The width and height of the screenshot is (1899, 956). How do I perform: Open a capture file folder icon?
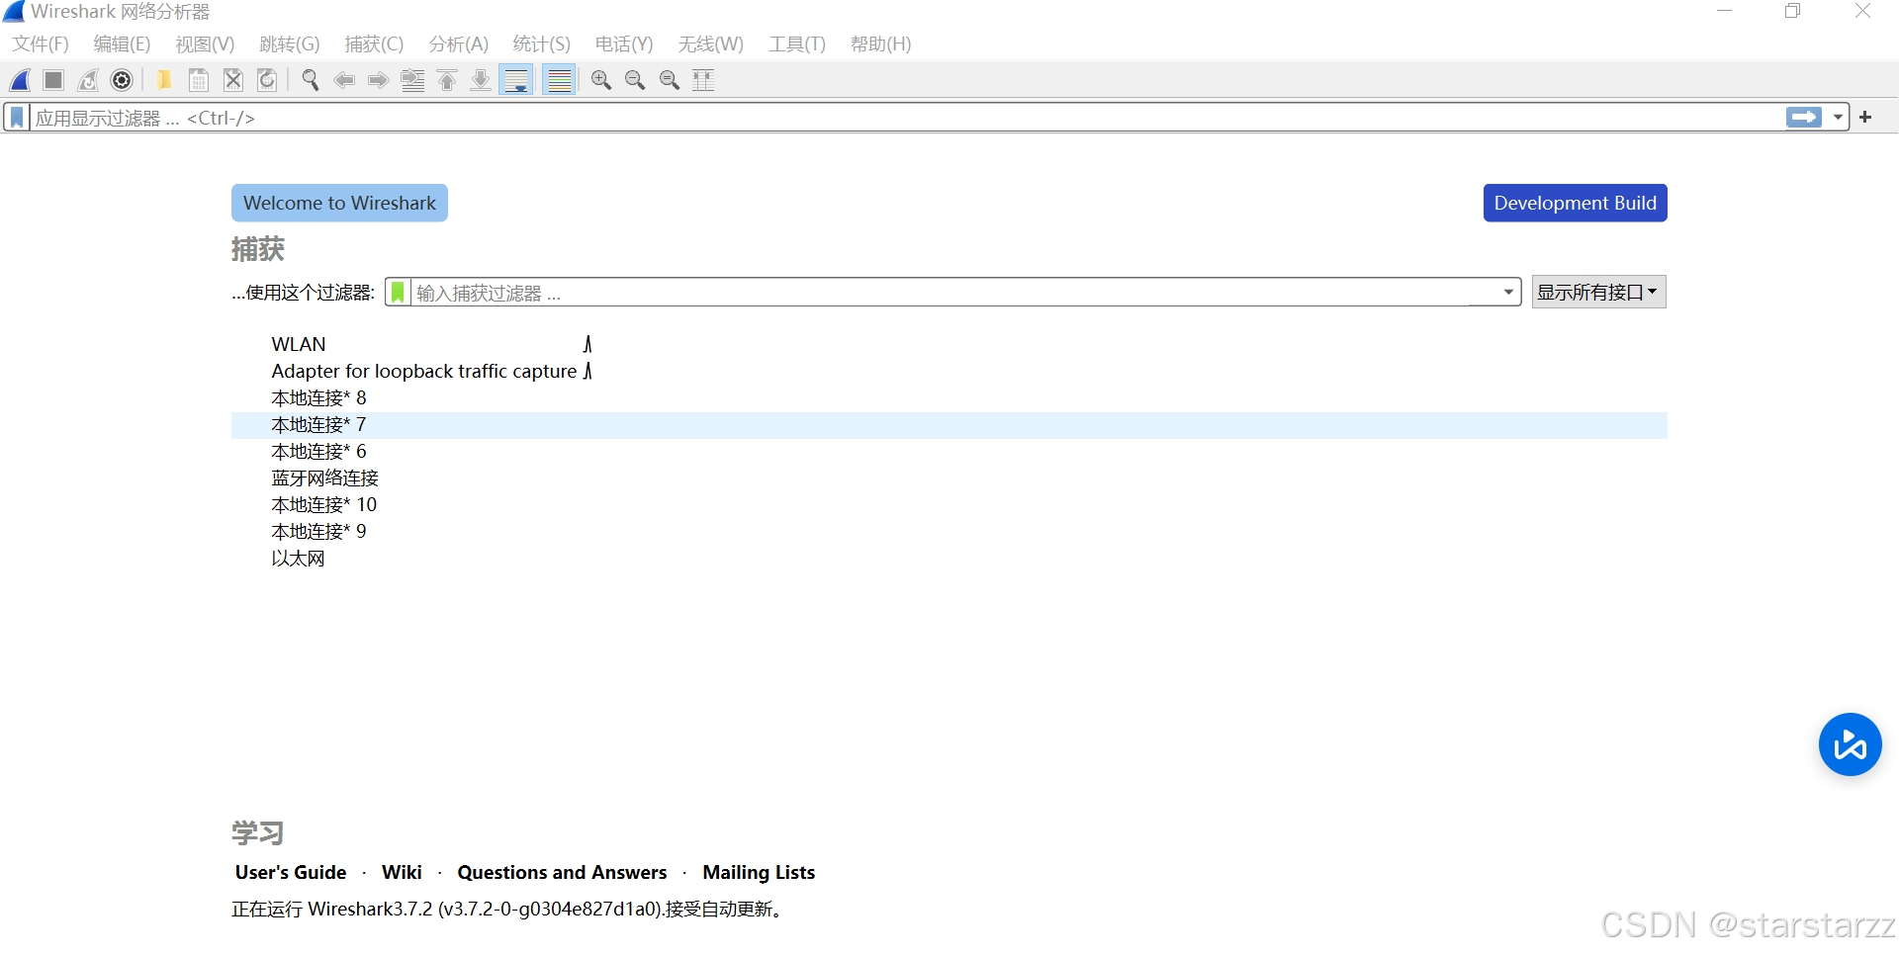point(164,80)
